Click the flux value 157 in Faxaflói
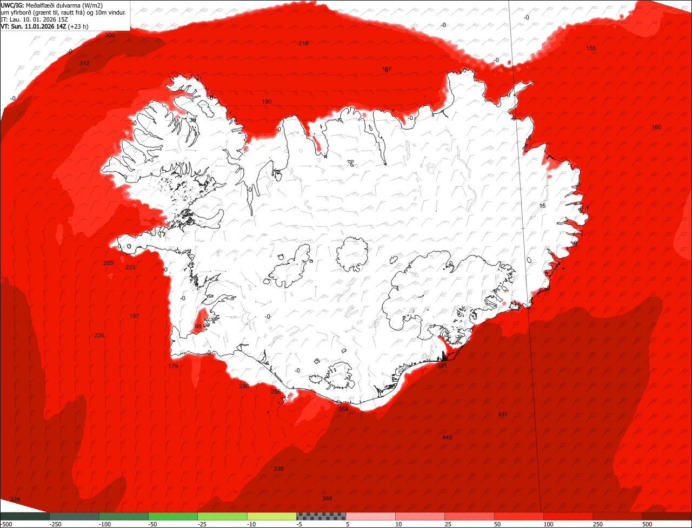The width and height of the screenshot is (692, 528). pyautogui.click(x=134, y=316)
